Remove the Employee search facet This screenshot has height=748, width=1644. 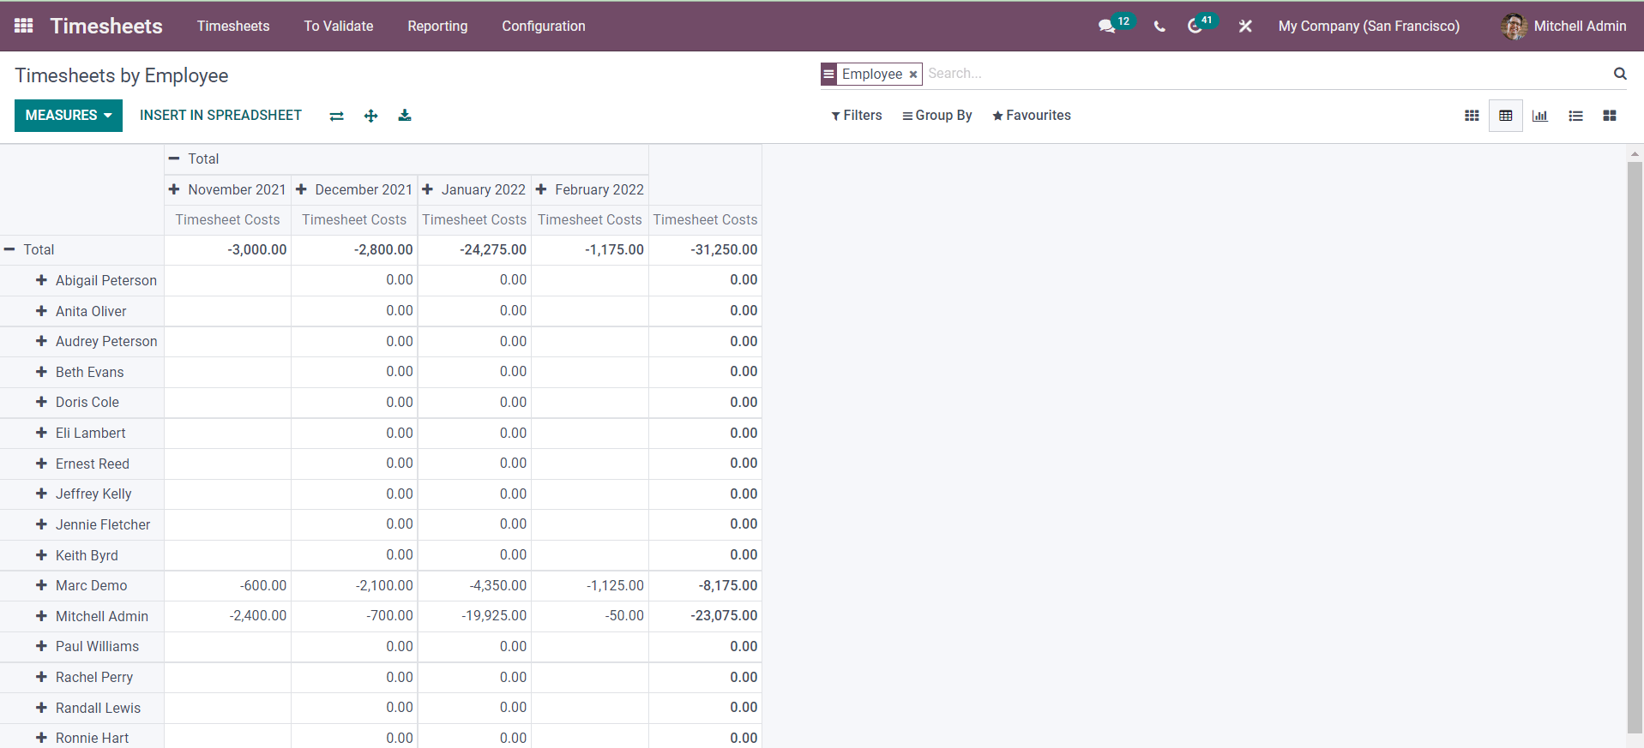[913, 75]
